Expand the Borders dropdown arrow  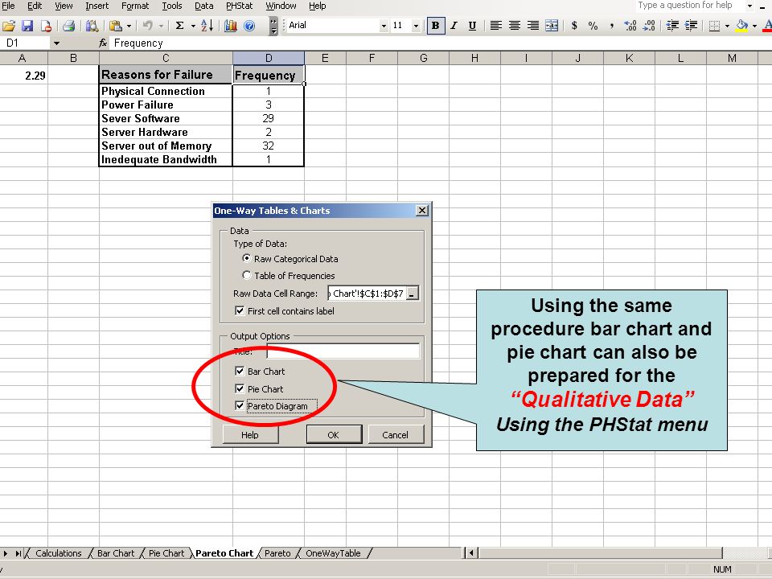[x=727, y=26]
